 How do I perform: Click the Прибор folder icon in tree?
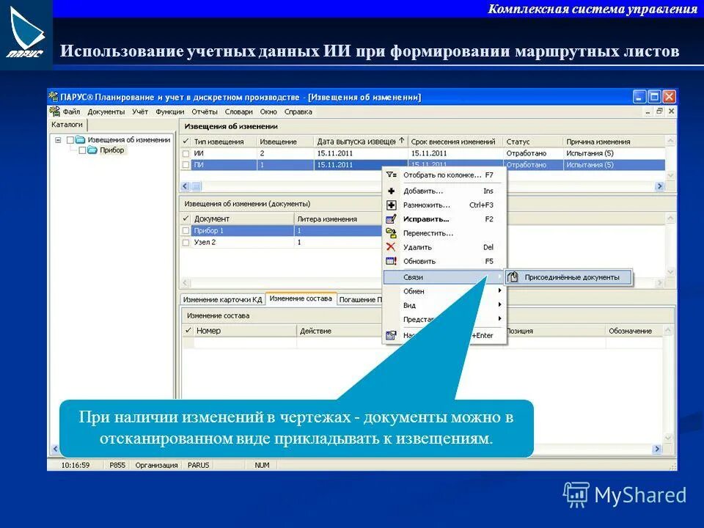(92, 150)
